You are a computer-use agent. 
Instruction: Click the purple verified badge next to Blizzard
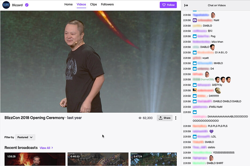click(x=27, y=5)
